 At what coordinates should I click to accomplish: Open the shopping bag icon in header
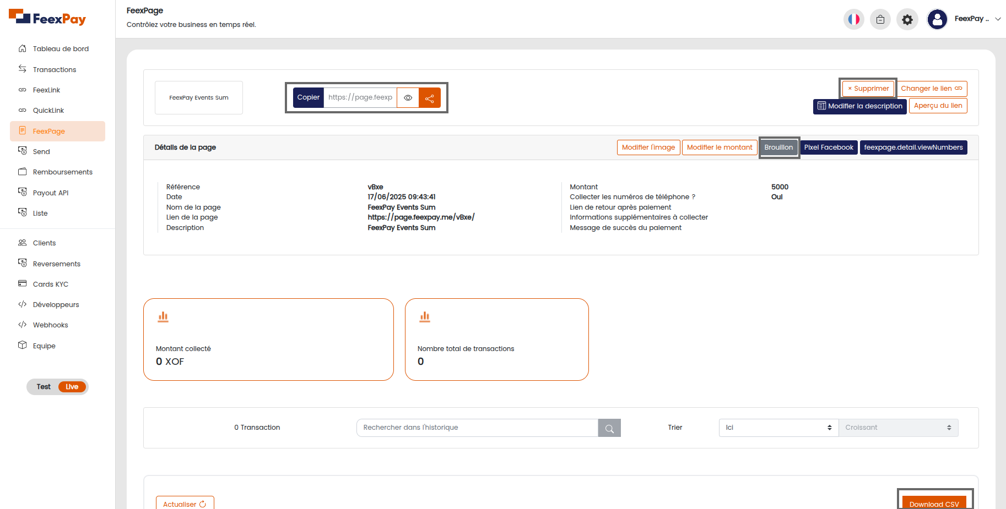point(880,19)
